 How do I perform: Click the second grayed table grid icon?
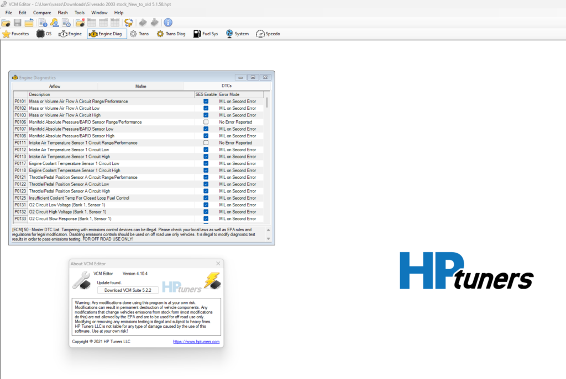tap(103, 23)
